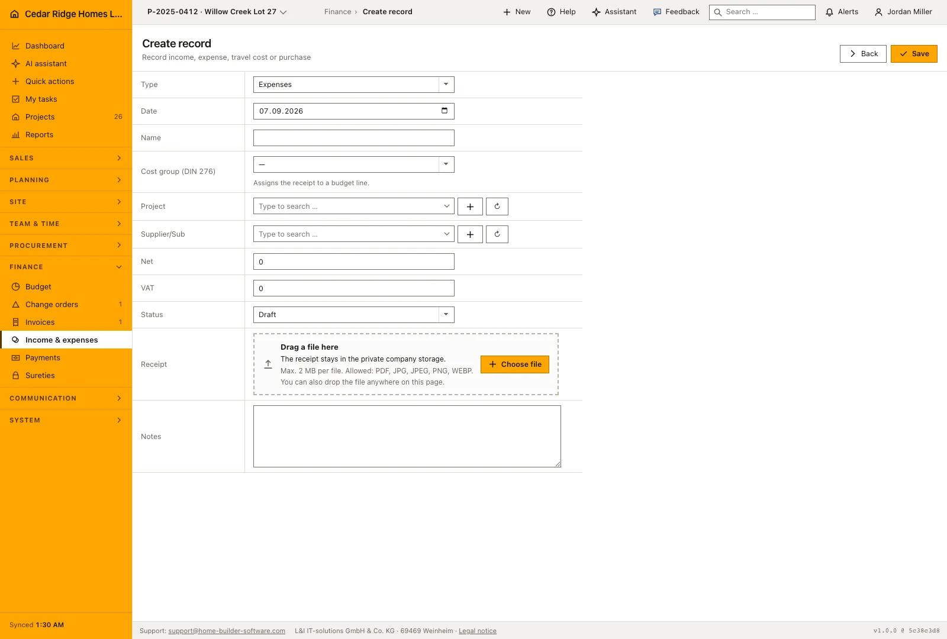Open Invoices under Finance
Image resolution: width=947 pixels, height=639 pixels.
coord(66,322)
